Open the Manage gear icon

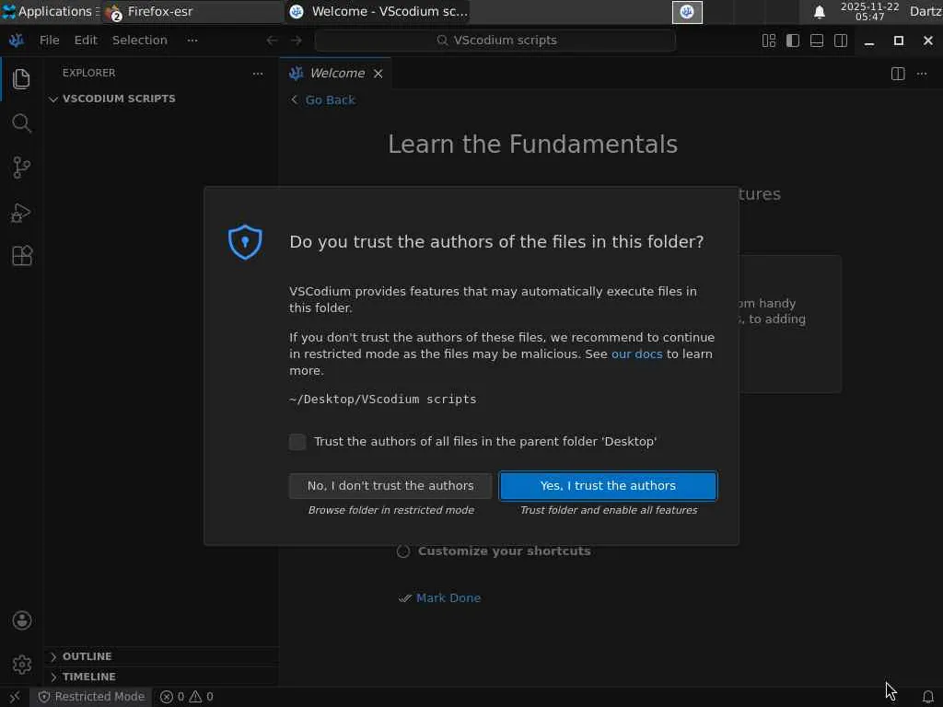[x=22, y=664]
